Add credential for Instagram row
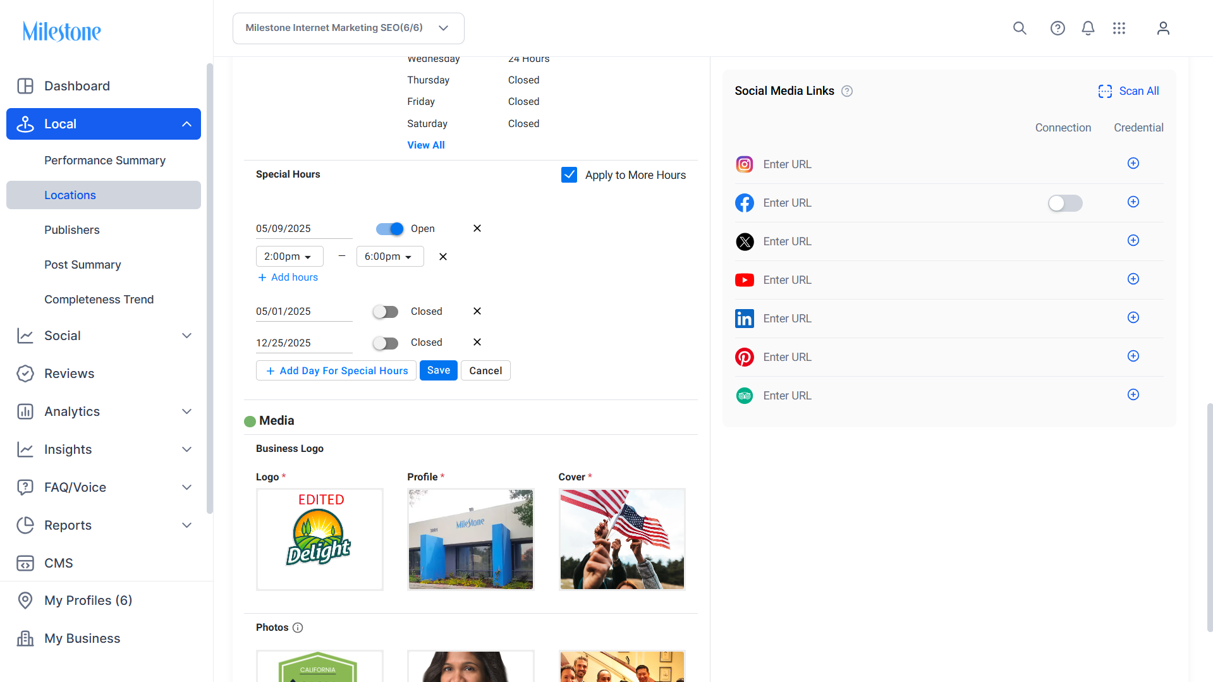The image size is (1213, 682). (1133, 163)
